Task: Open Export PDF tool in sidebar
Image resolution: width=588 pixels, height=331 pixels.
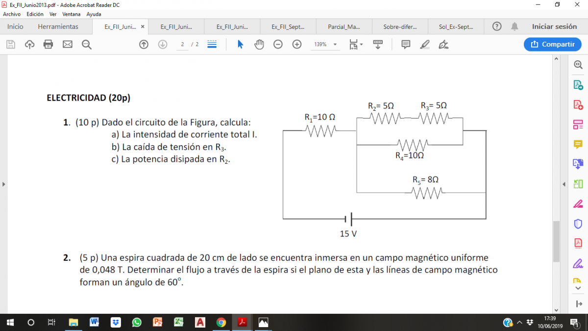Action: point(578,85)
